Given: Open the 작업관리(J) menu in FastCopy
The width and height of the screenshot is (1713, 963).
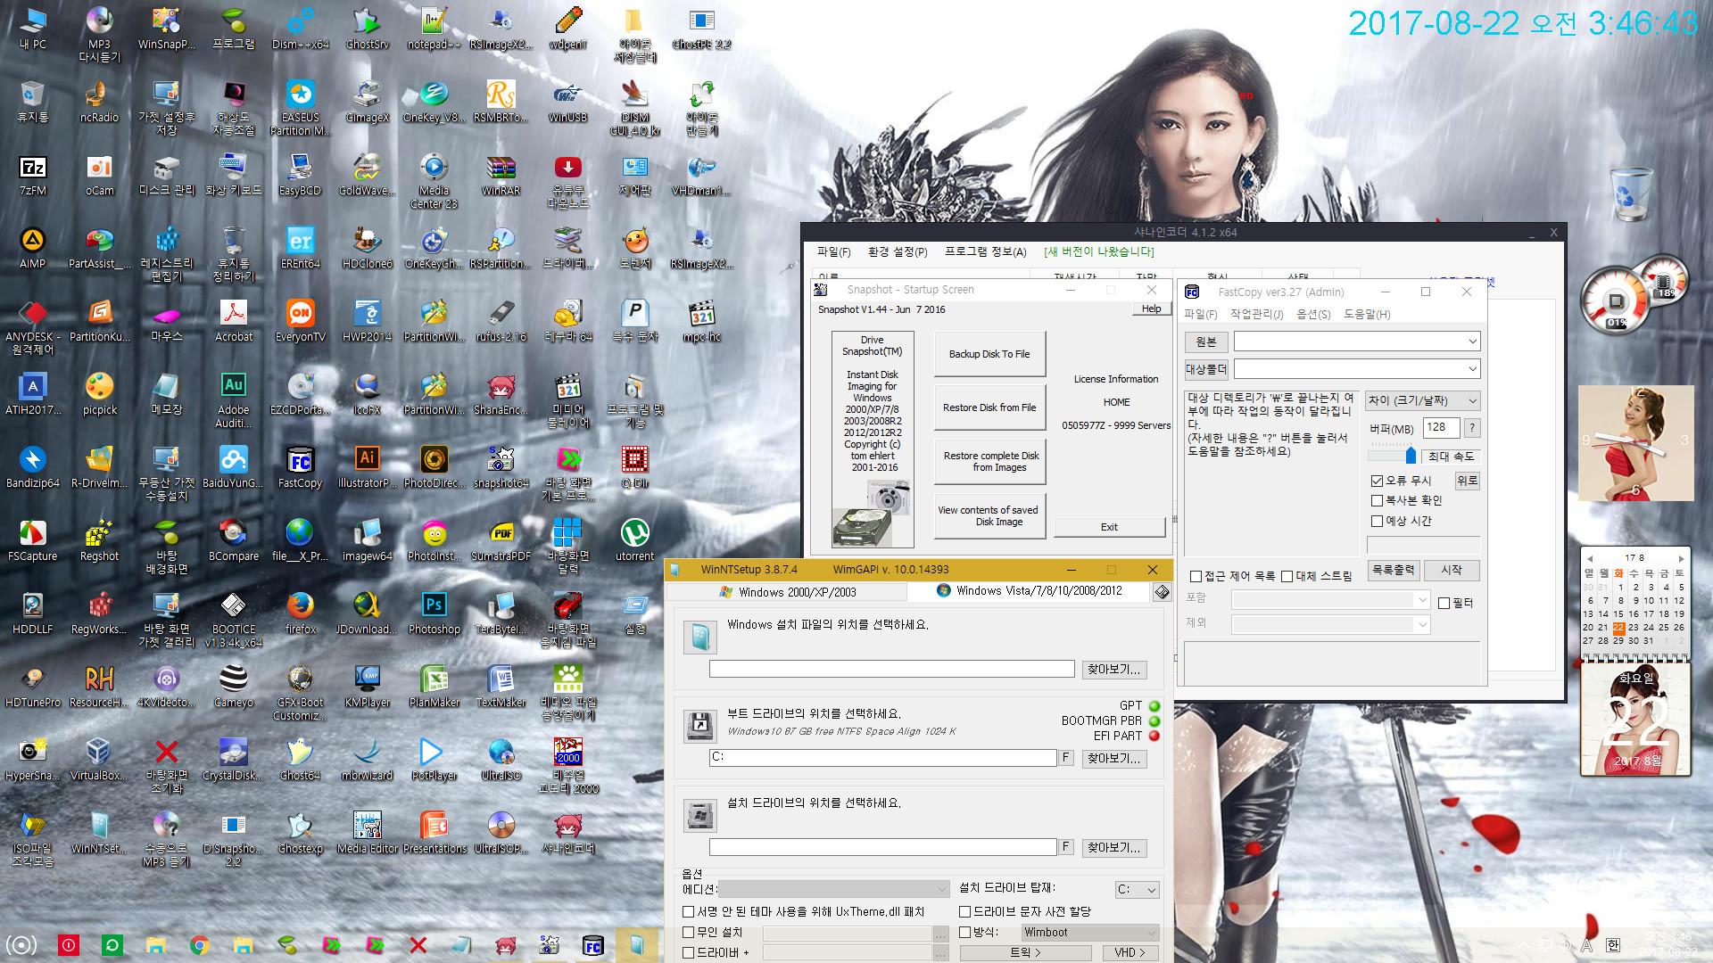Looking at the screenshot, I should click(x=1256, y=315).
